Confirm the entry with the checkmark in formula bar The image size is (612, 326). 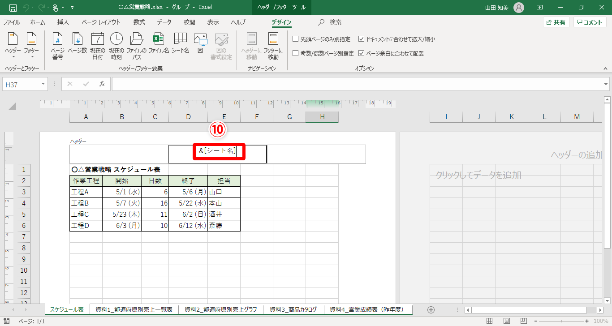(x=86, y=84)
